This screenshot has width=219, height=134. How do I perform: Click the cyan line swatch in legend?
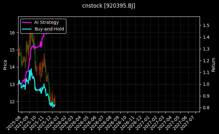[26, 29]
